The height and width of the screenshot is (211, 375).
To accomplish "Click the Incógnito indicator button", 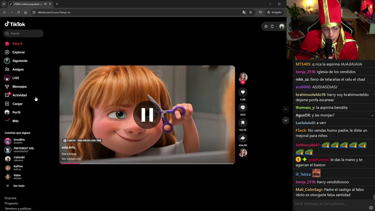I will 274,12.
